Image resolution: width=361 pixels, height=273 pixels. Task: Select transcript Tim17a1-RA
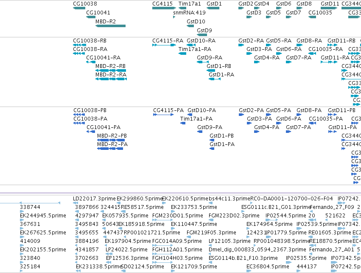point(182,53)
